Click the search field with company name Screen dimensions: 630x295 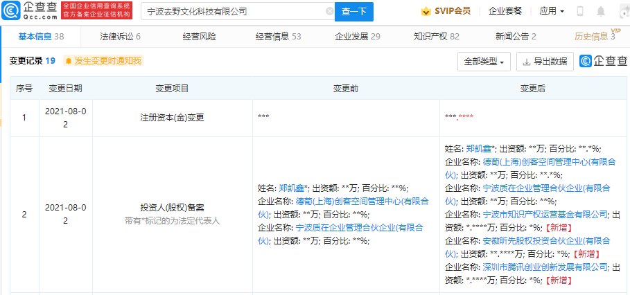[x=238, y=12]
